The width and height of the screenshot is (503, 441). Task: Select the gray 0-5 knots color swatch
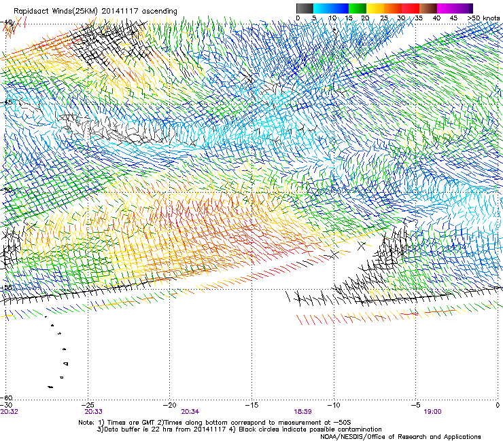pyautogui.click(x=305, y=8)
